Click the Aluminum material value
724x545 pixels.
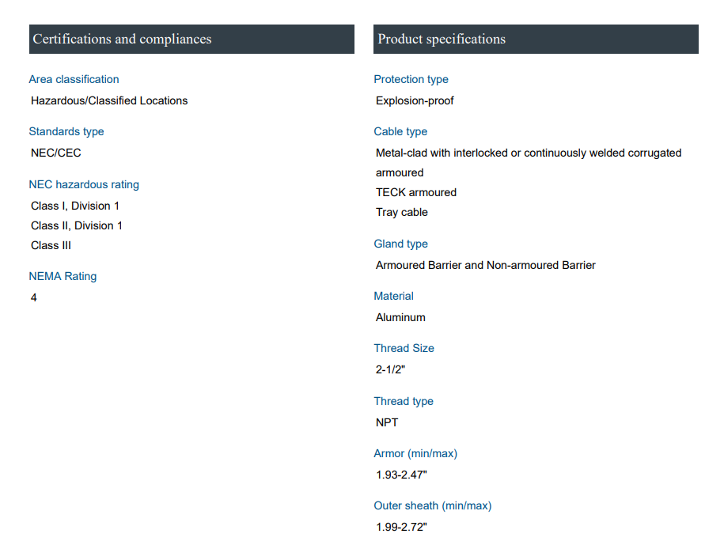click(400, 317)
